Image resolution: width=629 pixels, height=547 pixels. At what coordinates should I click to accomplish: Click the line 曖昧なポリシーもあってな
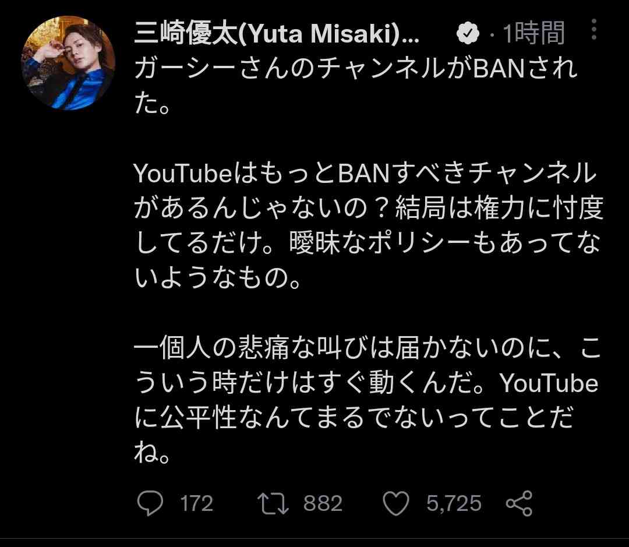368,243
